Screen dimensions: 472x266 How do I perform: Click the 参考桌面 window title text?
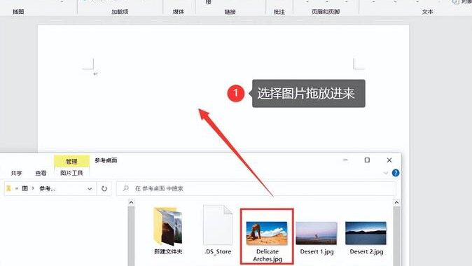coord(106,160)
